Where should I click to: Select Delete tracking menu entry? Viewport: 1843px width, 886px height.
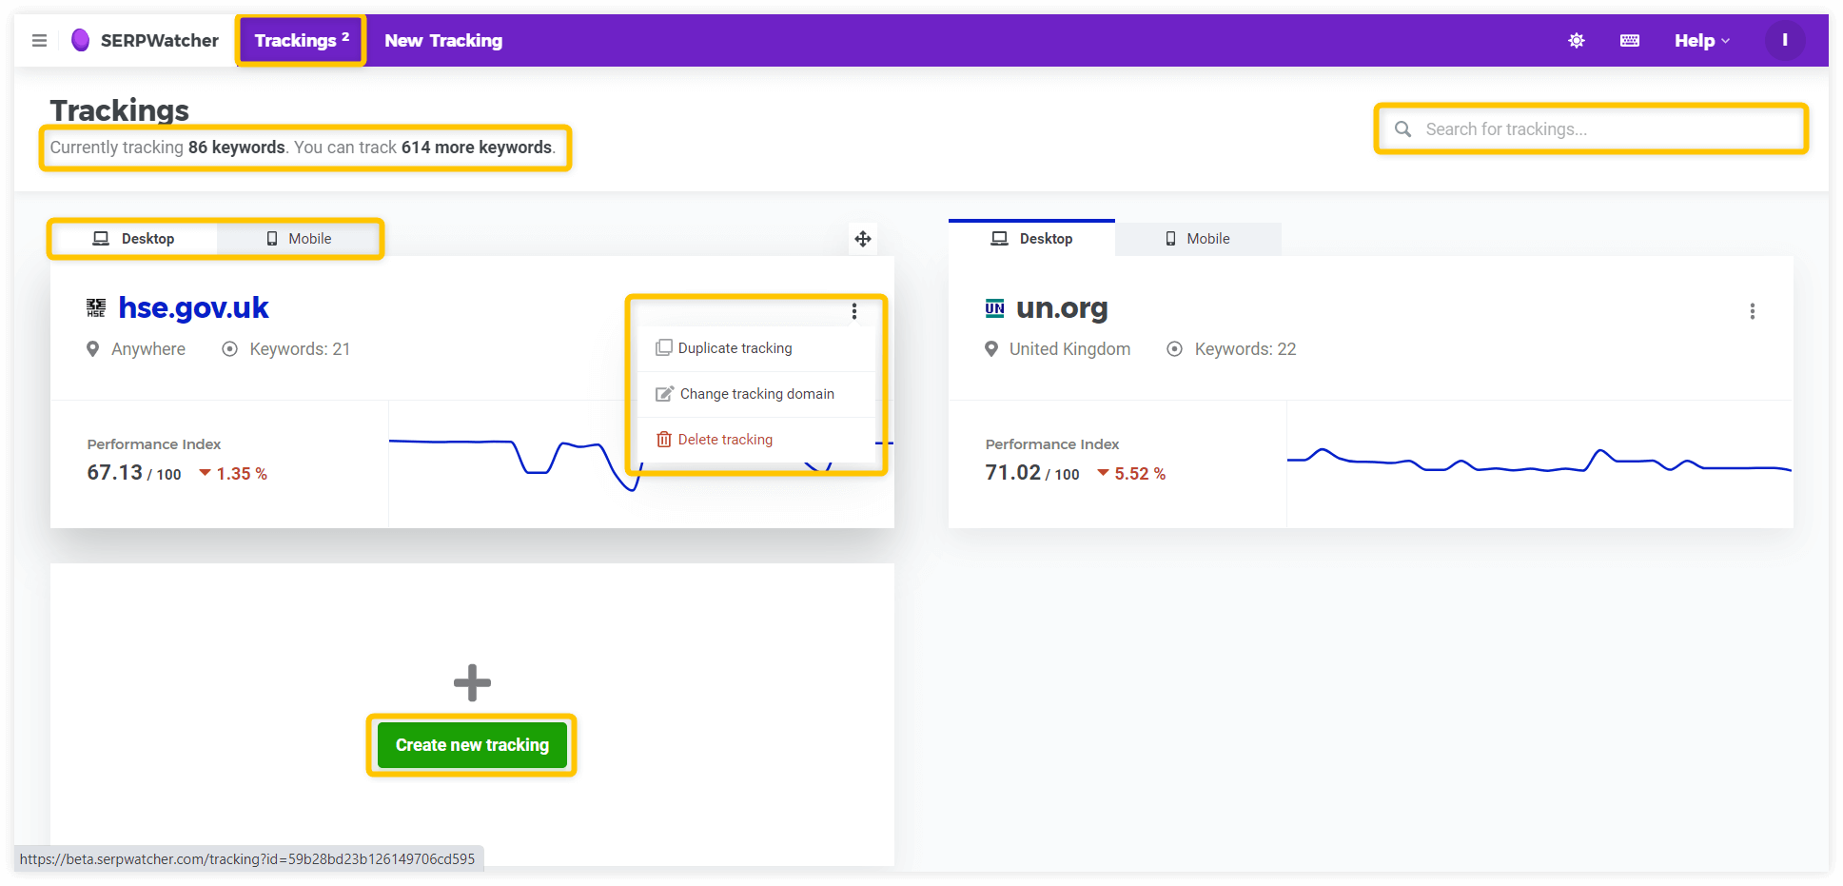tap(725, 440)
